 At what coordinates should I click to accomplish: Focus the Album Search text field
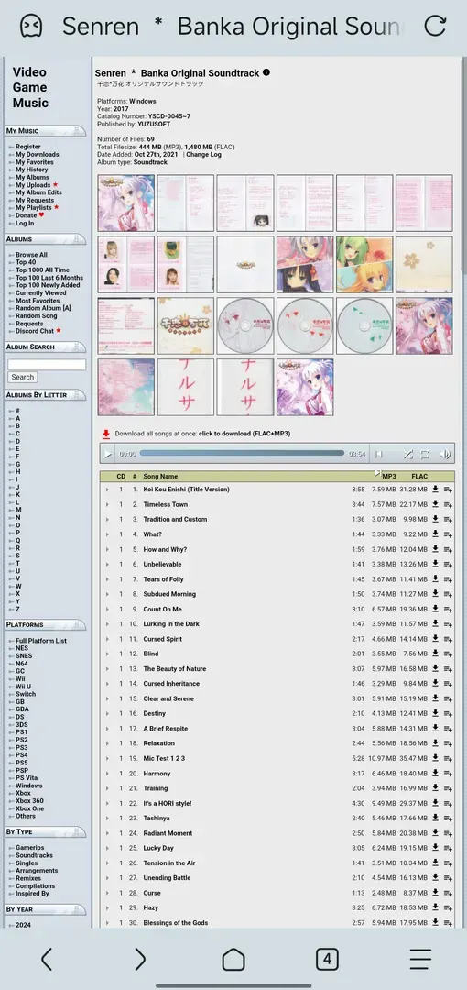tap(47, 364)
